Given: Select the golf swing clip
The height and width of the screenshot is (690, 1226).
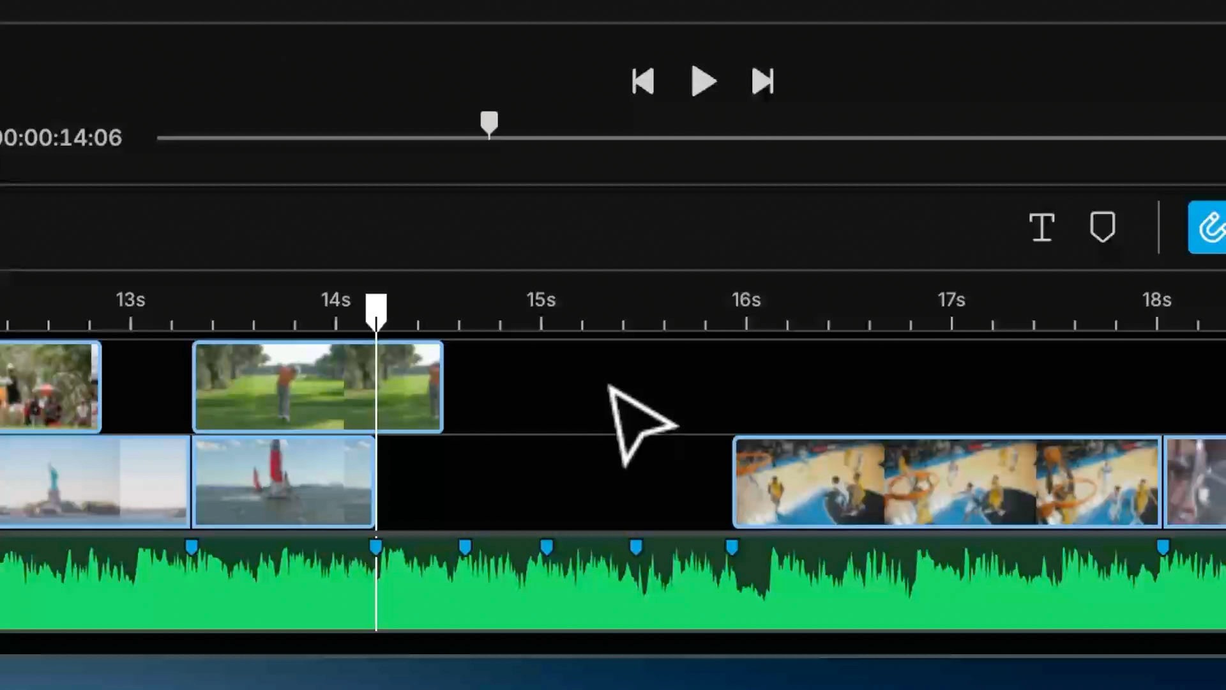Looking at the screenshot, I should click(x=287, y=387).
